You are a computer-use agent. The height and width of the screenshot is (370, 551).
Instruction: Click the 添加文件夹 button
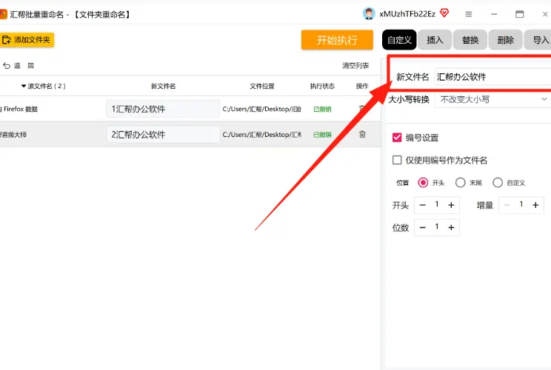tap(27, 40)
